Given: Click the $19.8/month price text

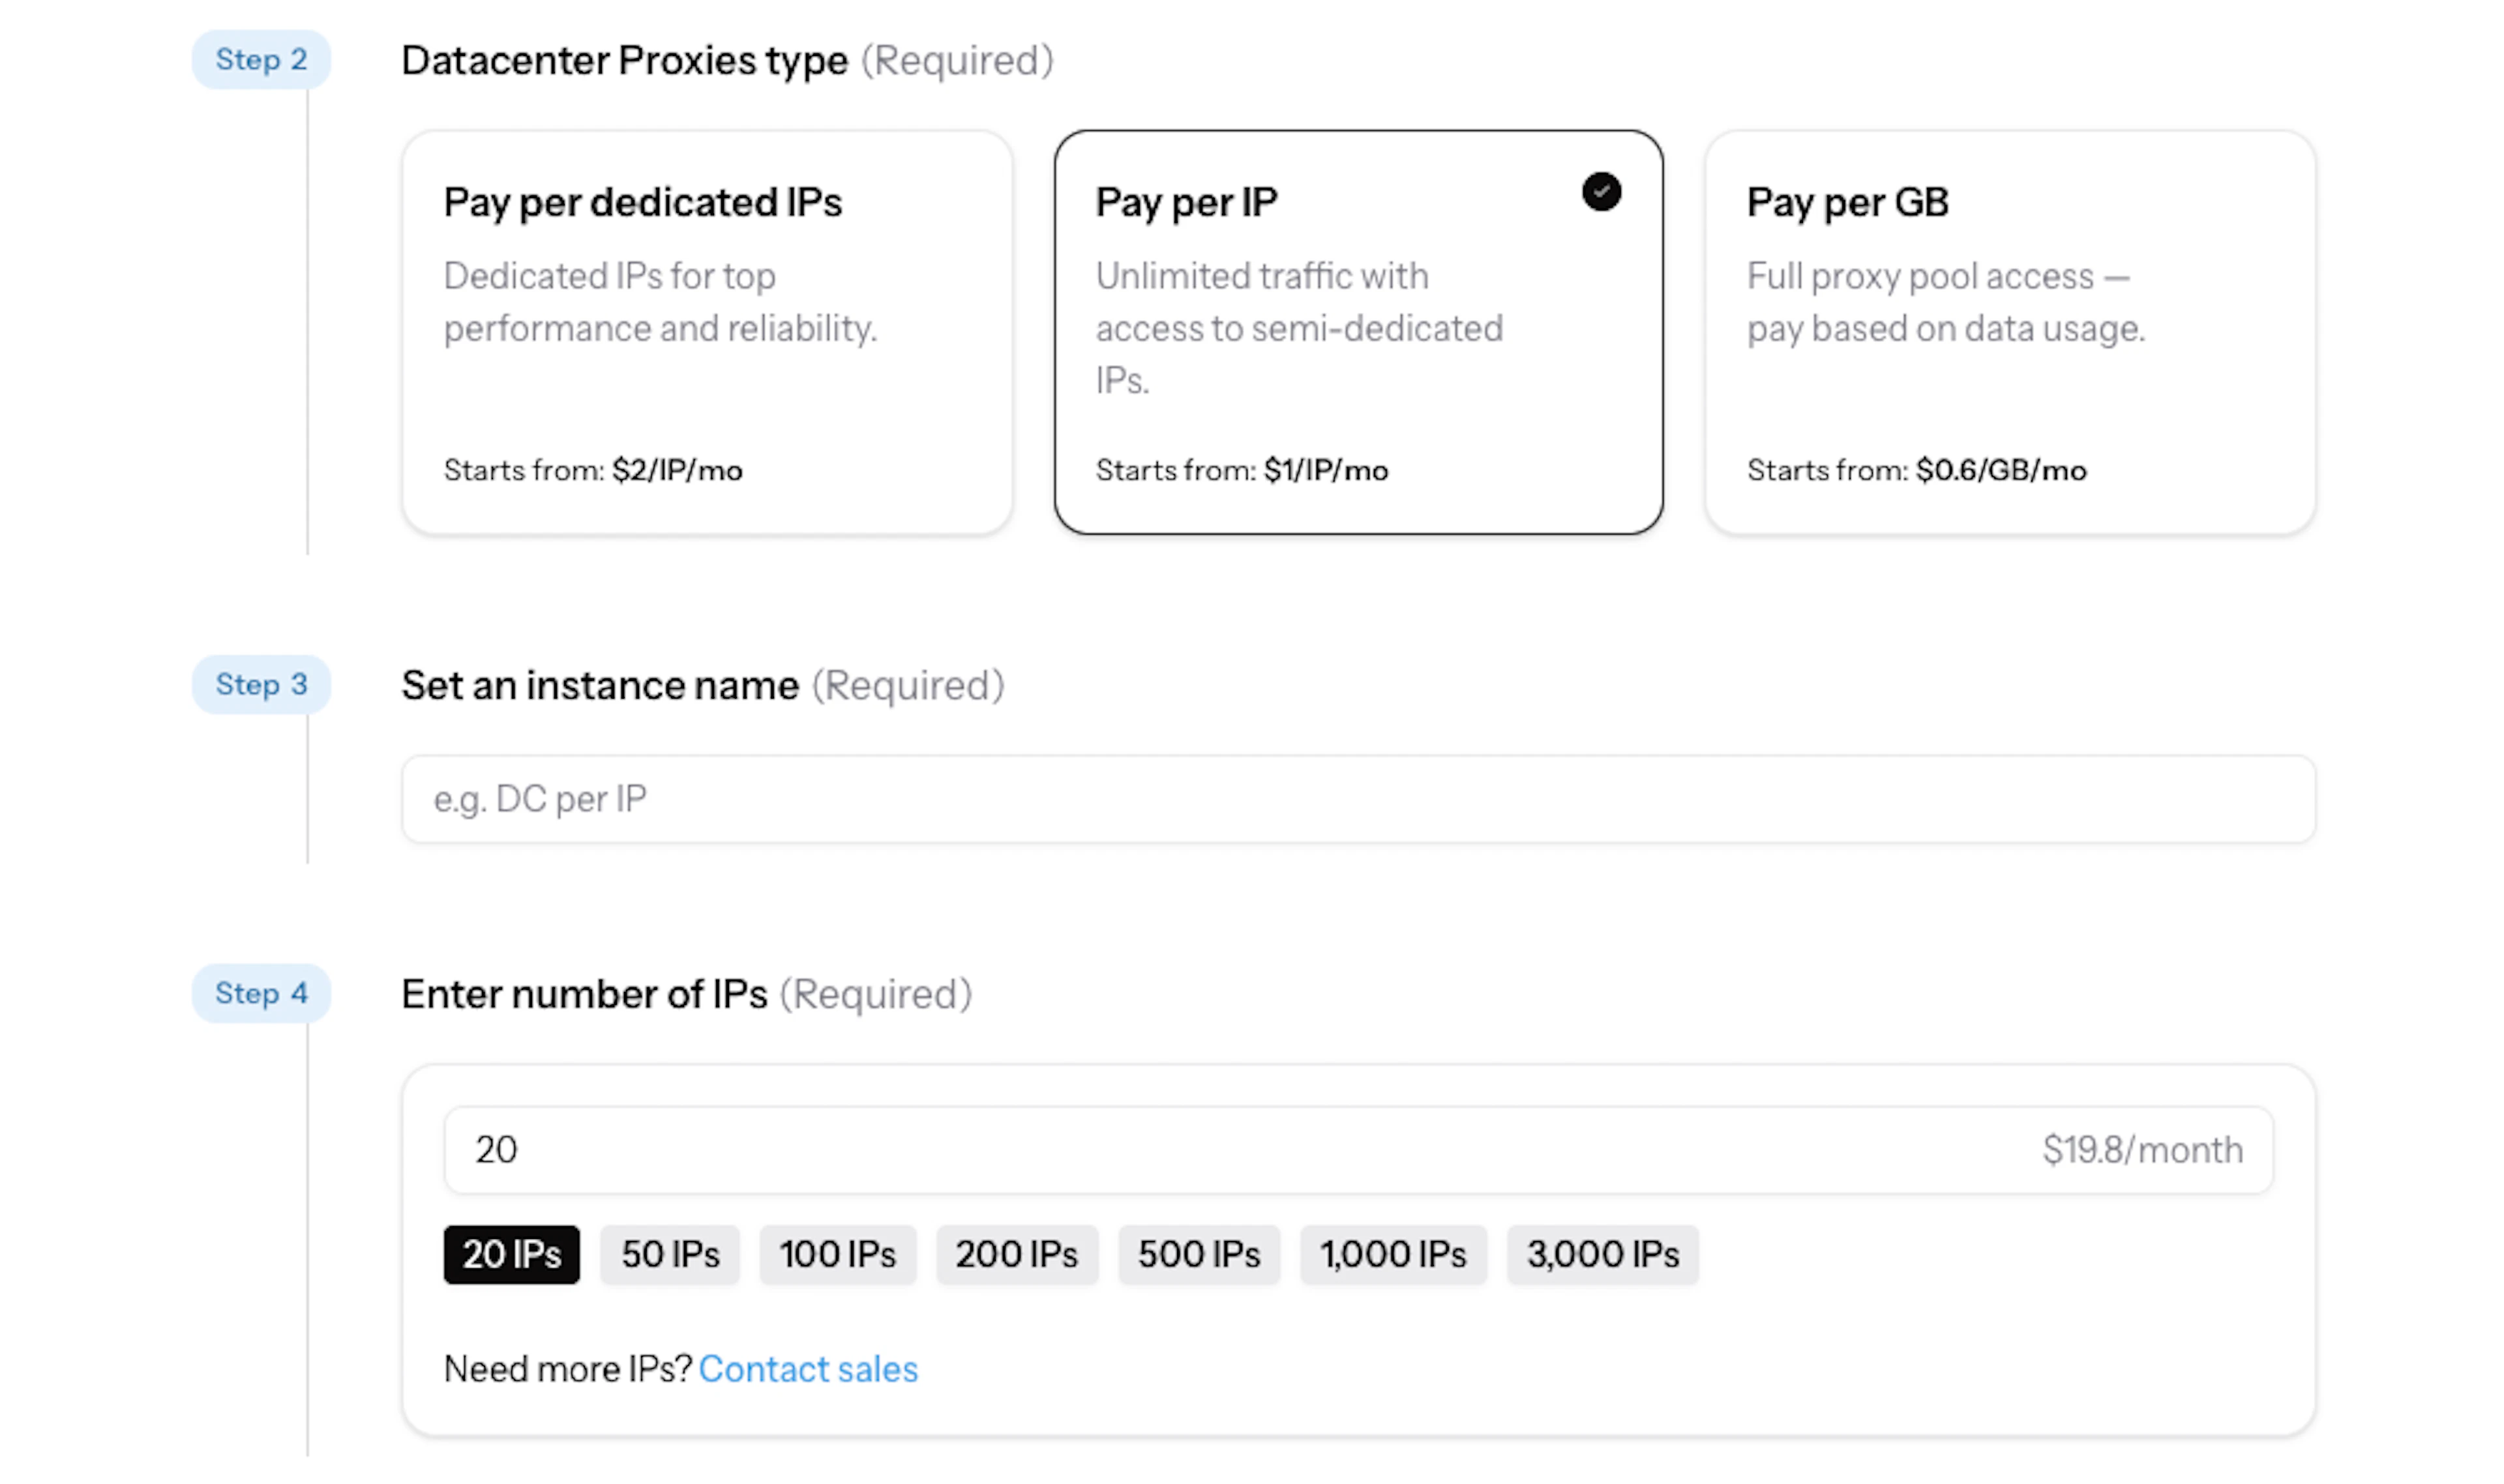Looking at the screenshot, I should click(x=2143, y=1150).
